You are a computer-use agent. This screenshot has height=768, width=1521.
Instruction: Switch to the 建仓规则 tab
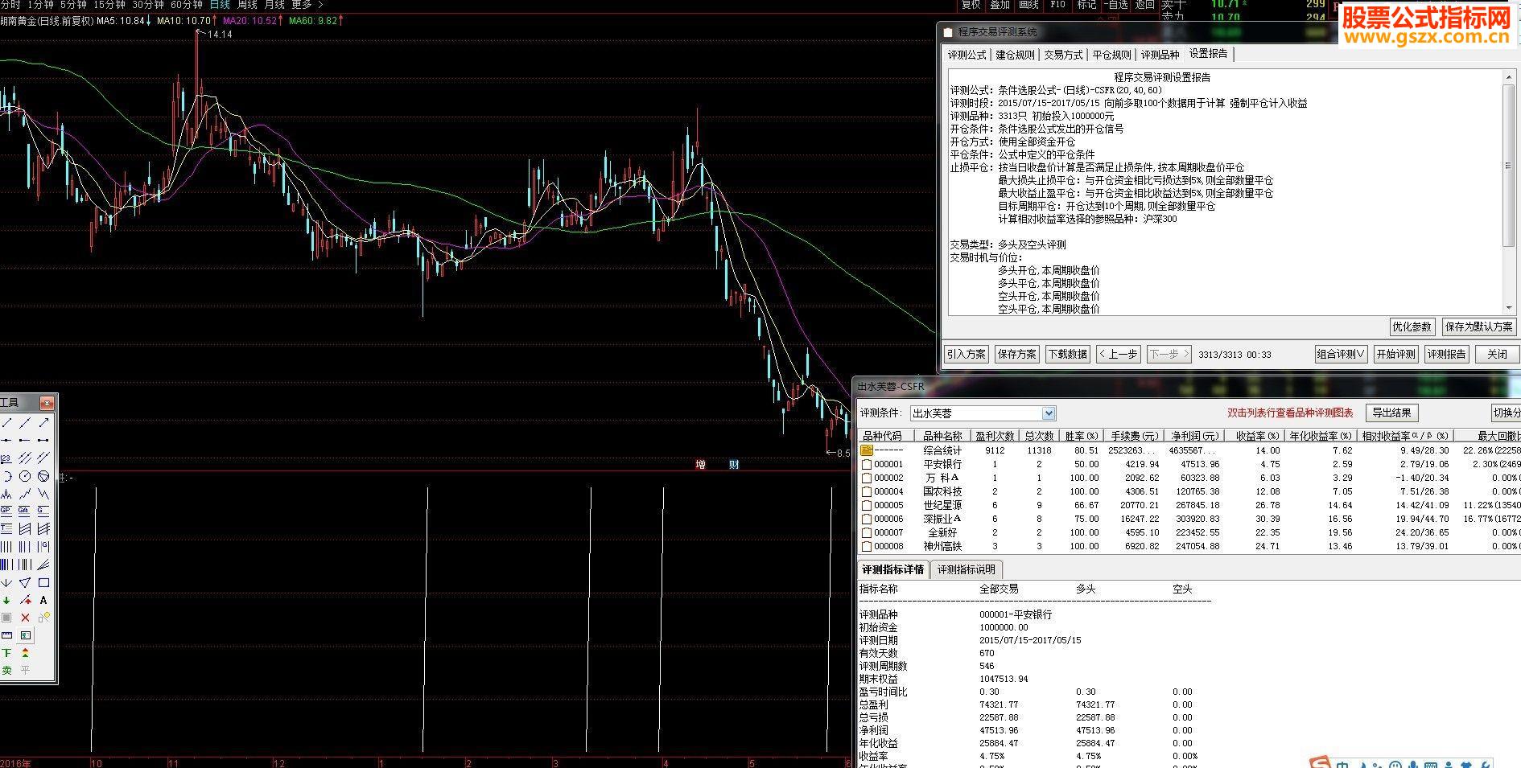click(1015, 55)
